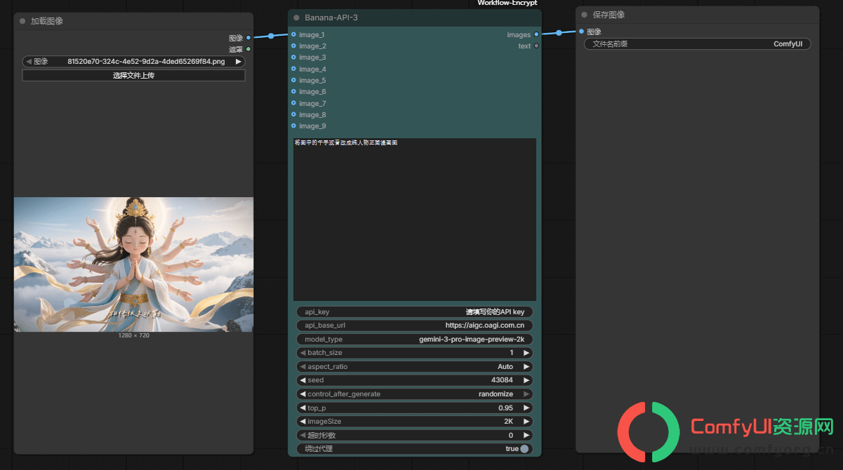Click the image_2 input port

click(293, 46)
